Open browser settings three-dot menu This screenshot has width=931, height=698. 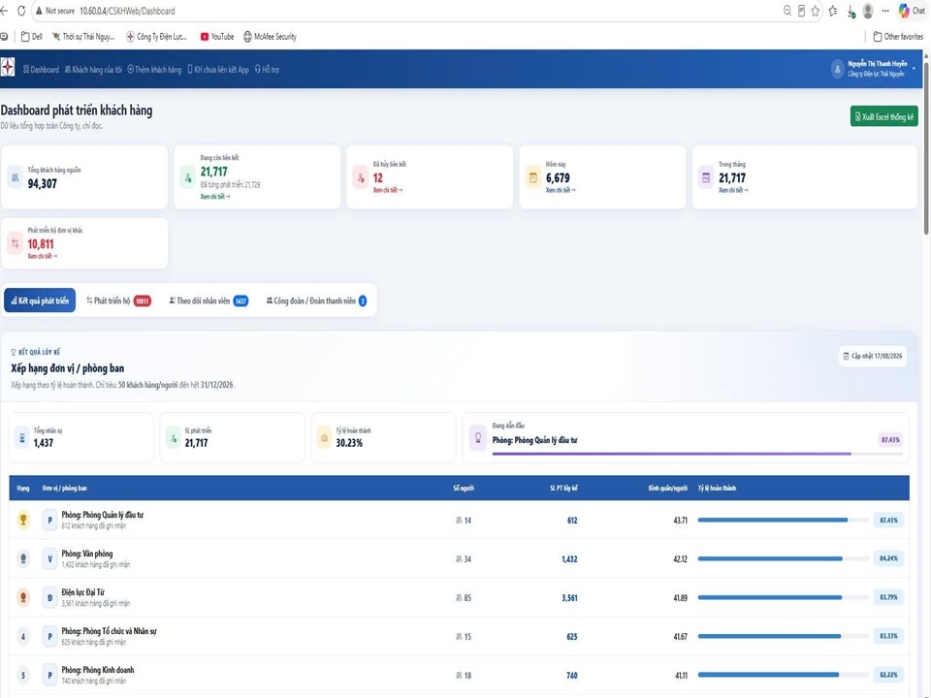[x=885, y=11]
